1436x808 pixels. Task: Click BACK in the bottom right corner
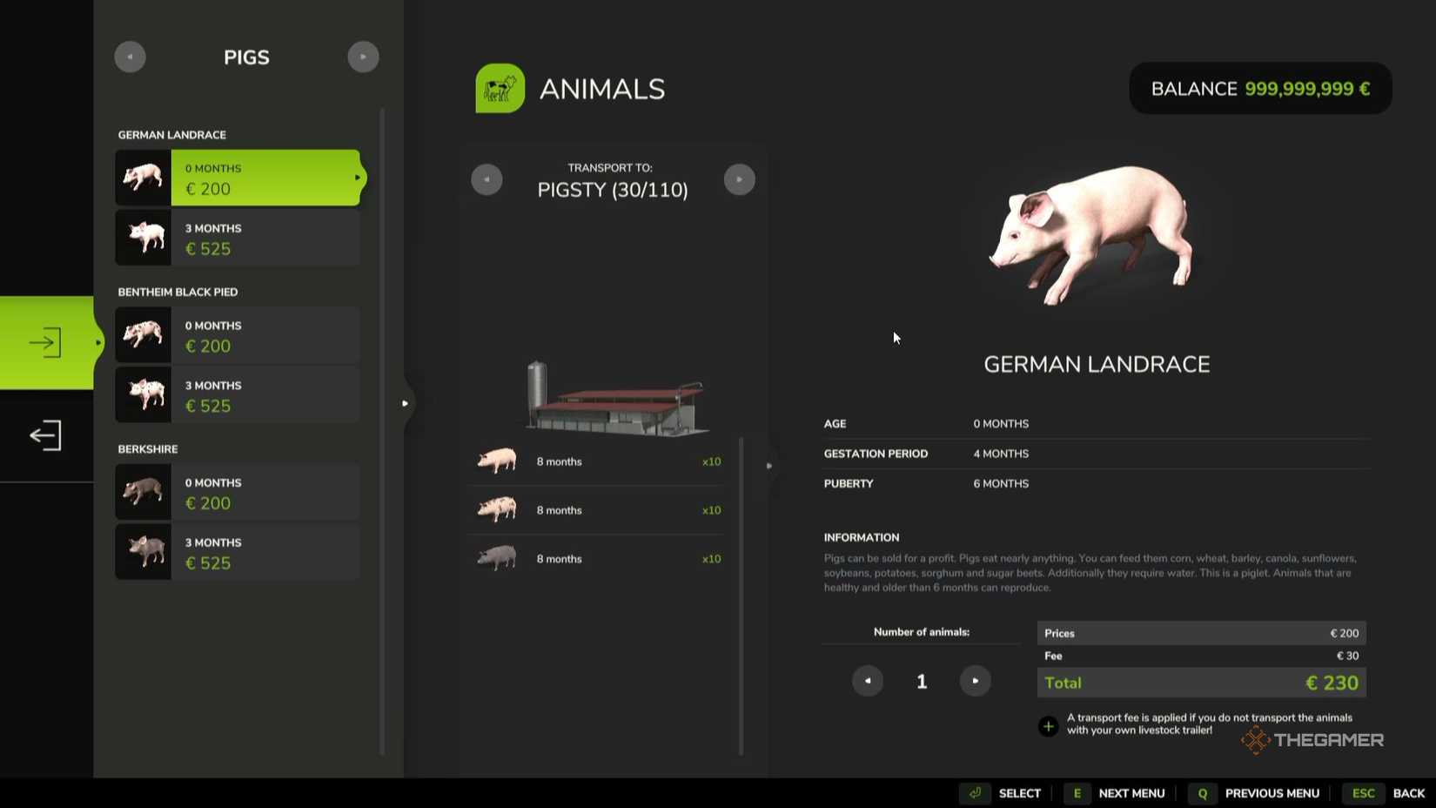[1408, 793]
